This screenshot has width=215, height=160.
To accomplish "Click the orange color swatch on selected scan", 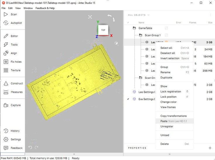I will 166,41.
